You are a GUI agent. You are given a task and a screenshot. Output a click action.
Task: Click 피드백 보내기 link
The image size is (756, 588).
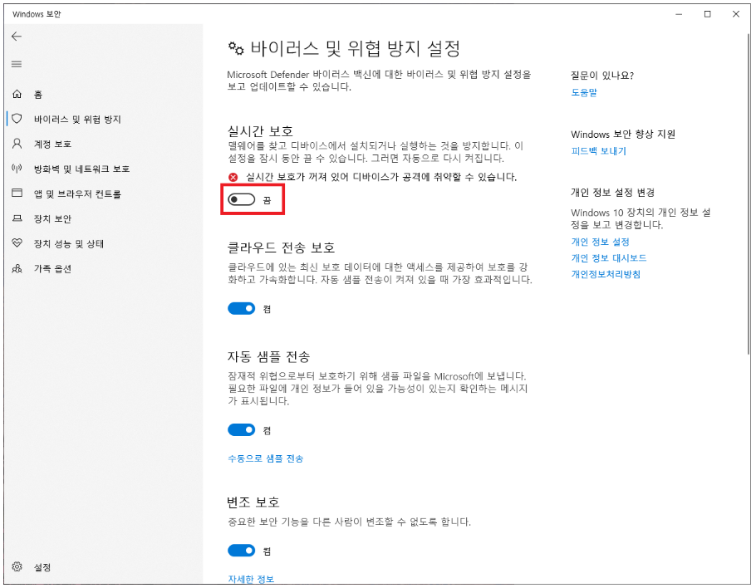598,151
